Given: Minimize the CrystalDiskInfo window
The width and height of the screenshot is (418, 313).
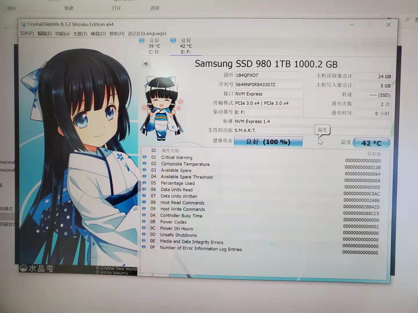Looking at the screenshot, I should coord(352,25).
